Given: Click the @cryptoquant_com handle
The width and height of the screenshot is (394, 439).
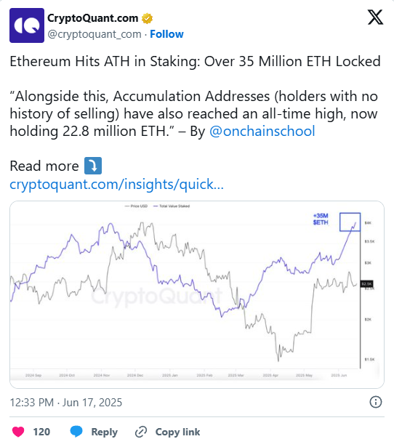Looking at the screenshot, I should point(95,34).
